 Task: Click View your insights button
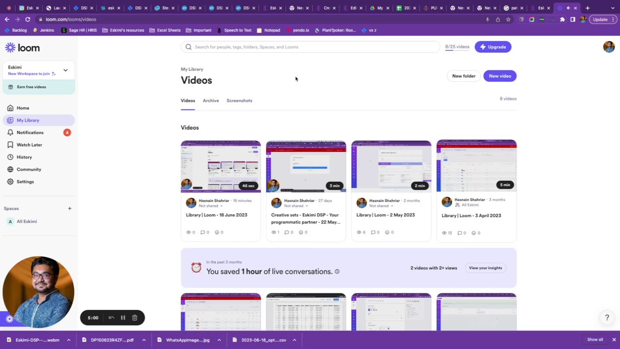[485, 268]
